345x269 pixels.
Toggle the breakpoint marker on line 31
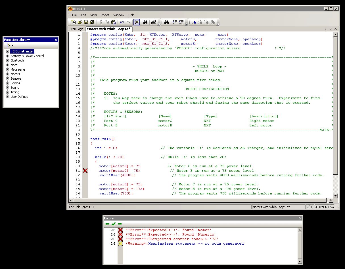click(85, 171)
